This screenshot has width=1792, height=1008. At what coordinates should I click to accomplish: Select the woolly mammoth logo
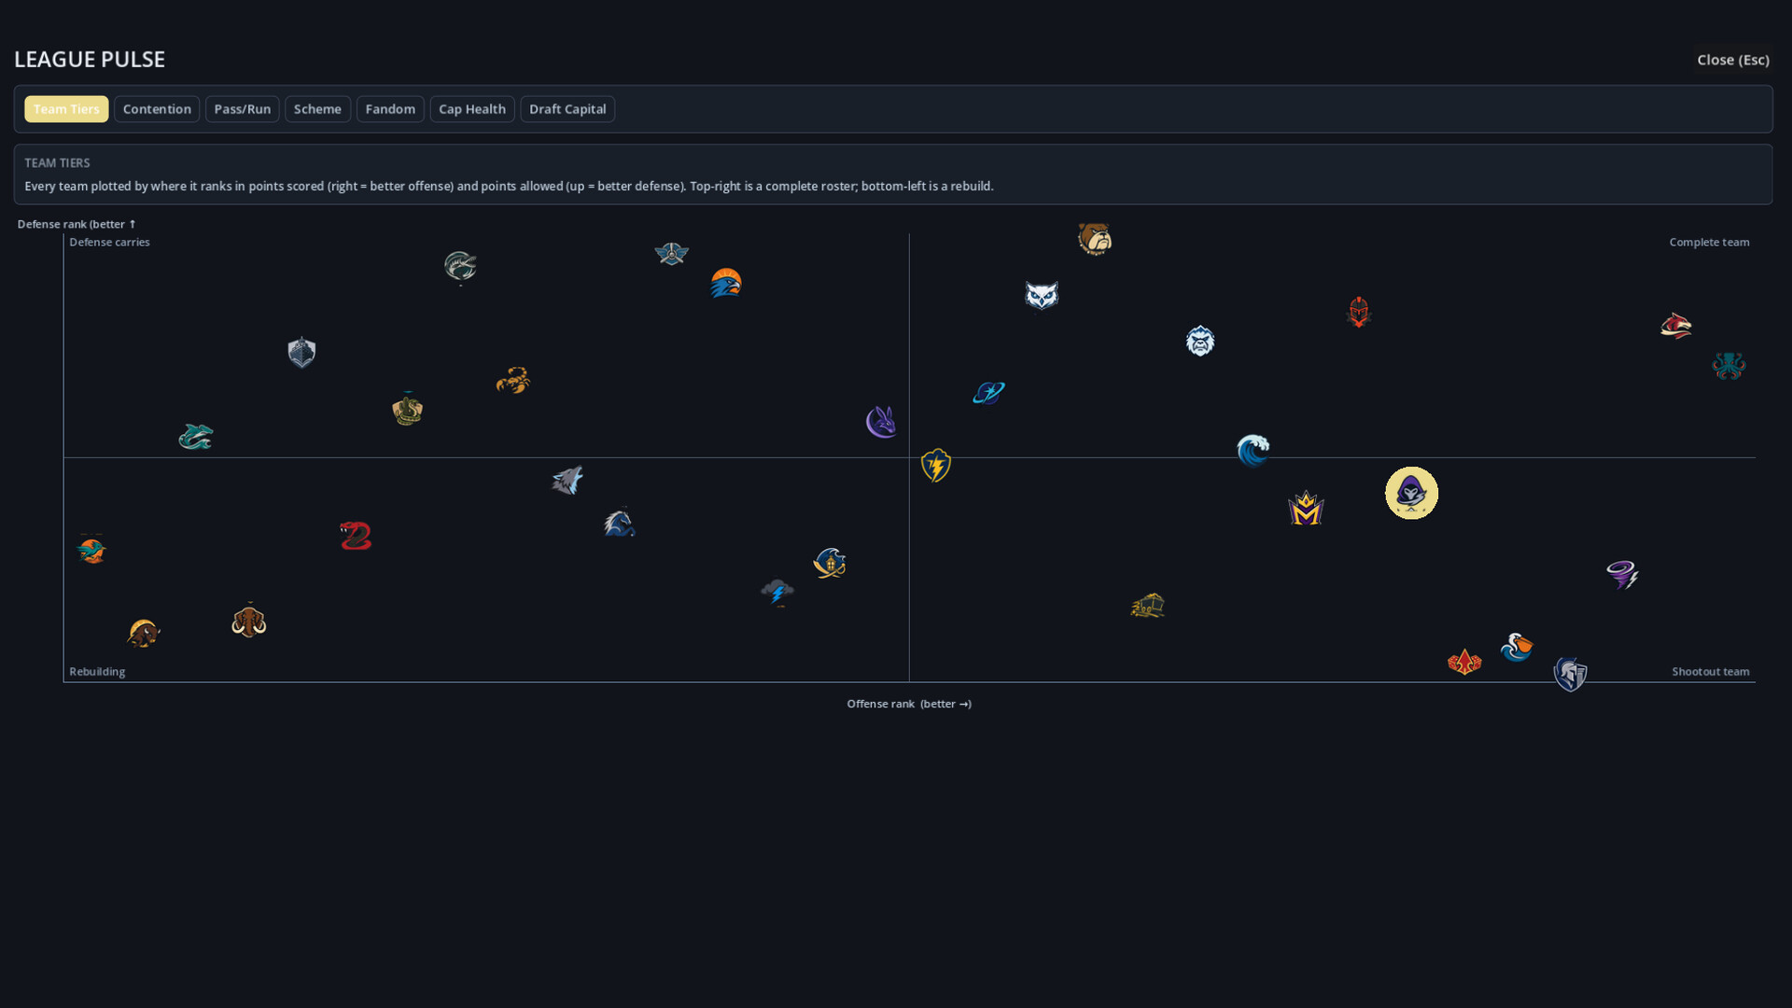pos(249,621)
